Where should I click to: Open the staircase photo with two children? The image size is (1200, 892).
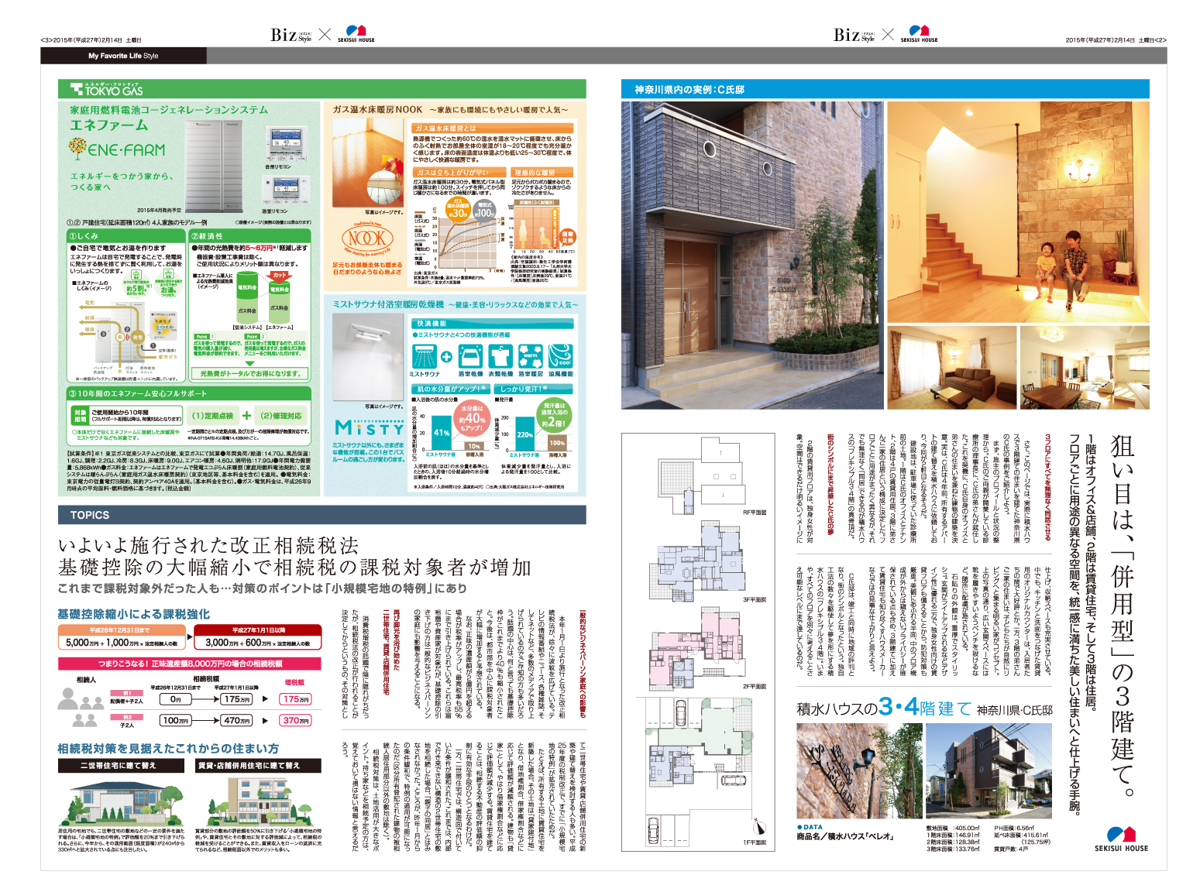(x=1018, y=211)
